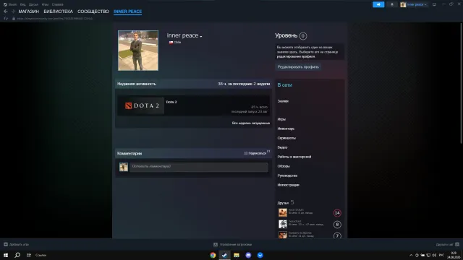Open Игры link in profile sidebar
The width and height of the screenshot is (463, 260).
[281, 119]
